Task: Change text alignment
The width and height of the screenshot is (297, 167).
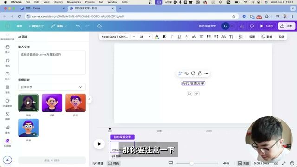Action: pyautogui.click(x=201, y=37)
